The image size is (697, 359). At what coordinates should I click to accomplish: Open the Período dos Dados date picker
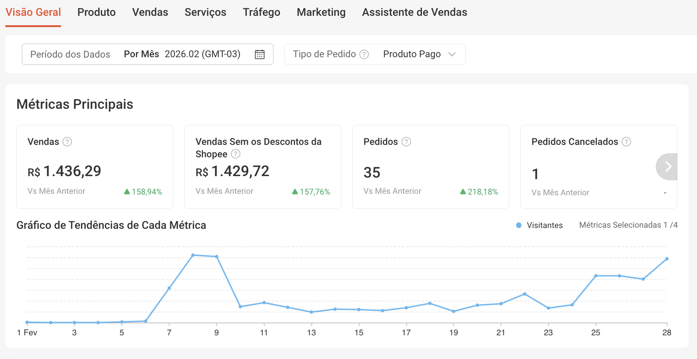pyautogui.click(x=148, y=54)
